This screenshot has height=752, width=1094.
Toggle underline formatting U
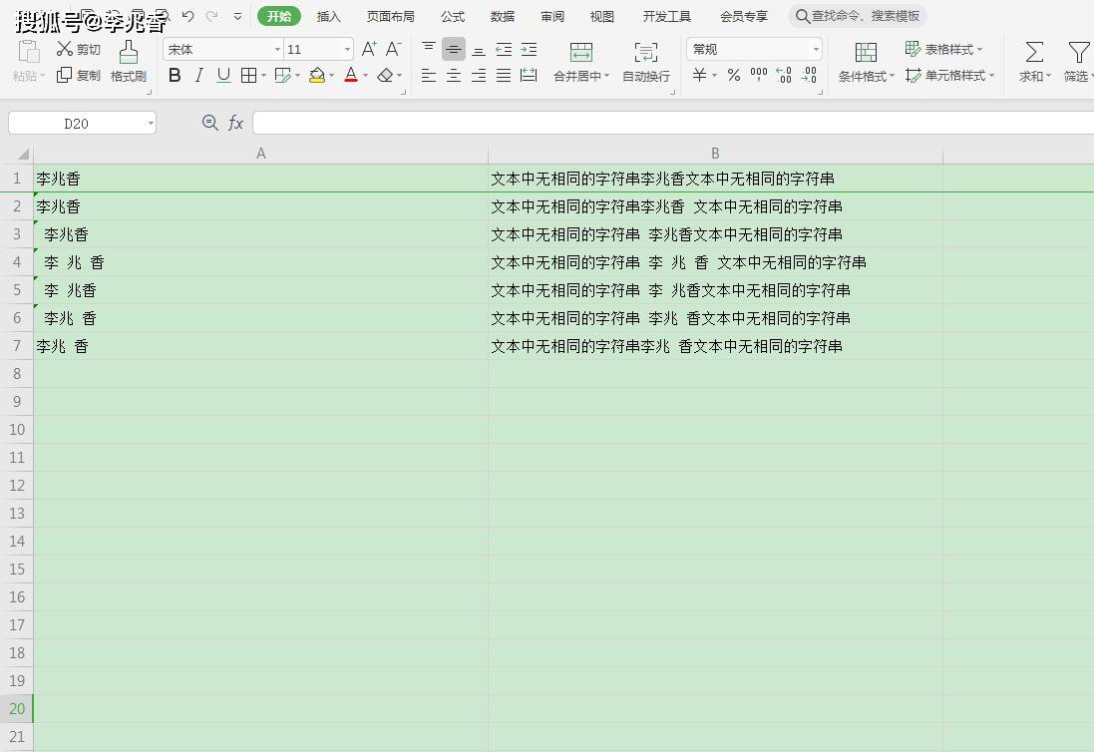223,76
